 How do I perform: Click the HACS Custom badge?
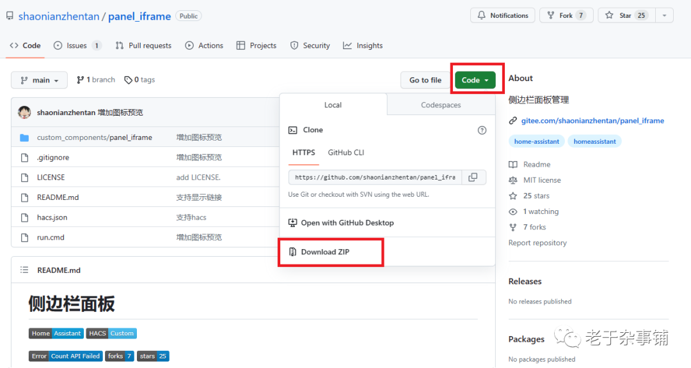[x=111, y=333]
